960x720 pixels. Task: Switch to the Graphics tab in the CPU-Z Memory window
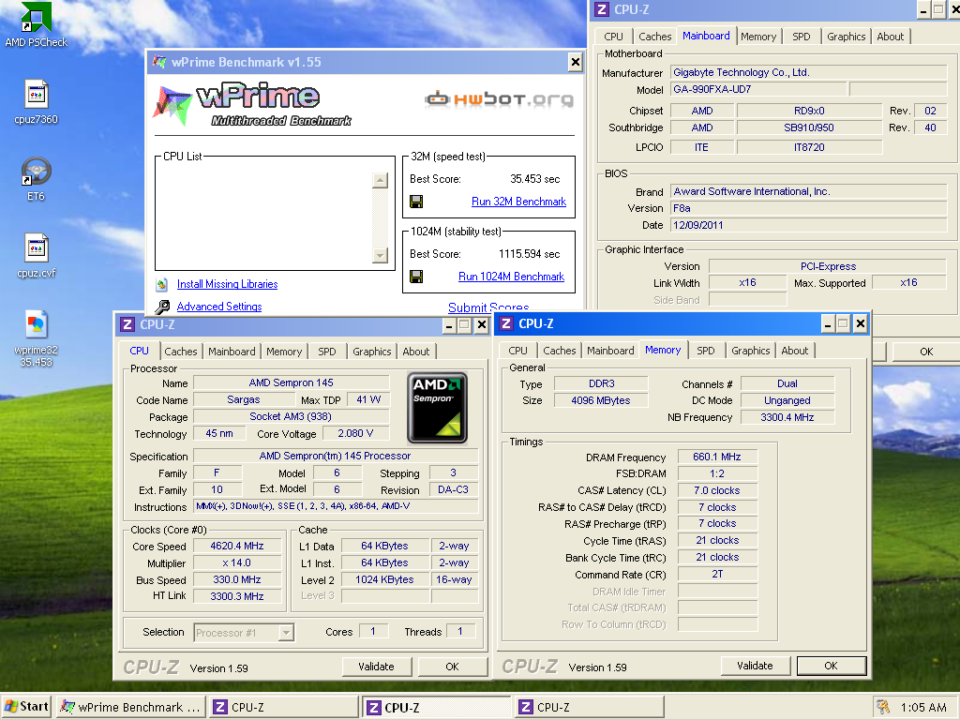751,351
